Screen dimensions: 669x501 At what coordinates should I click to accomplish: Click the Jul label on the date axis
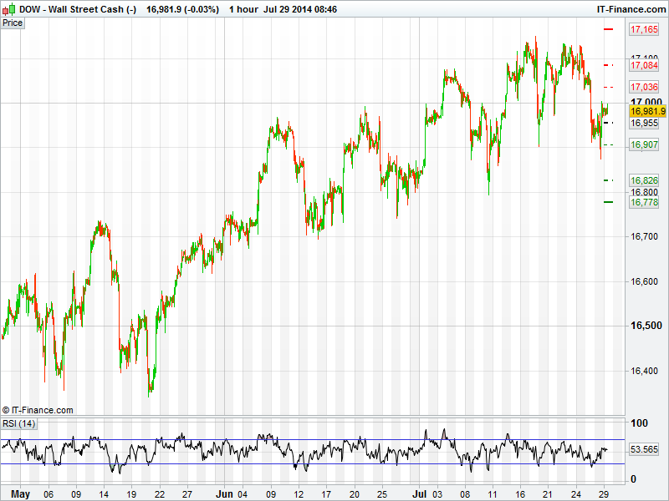pyautogui.click(x=418, y=494)
